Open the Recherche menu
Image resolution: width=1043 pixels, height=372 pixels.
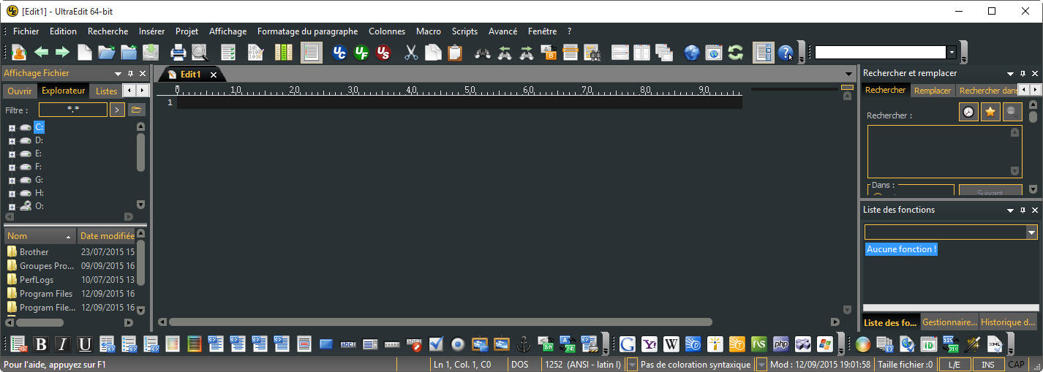tap(108, 31)
